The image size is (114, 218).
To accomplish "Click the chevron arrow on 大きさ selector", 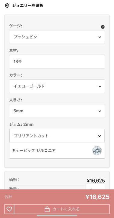I will pyautogui.click(x=100, y=111).
